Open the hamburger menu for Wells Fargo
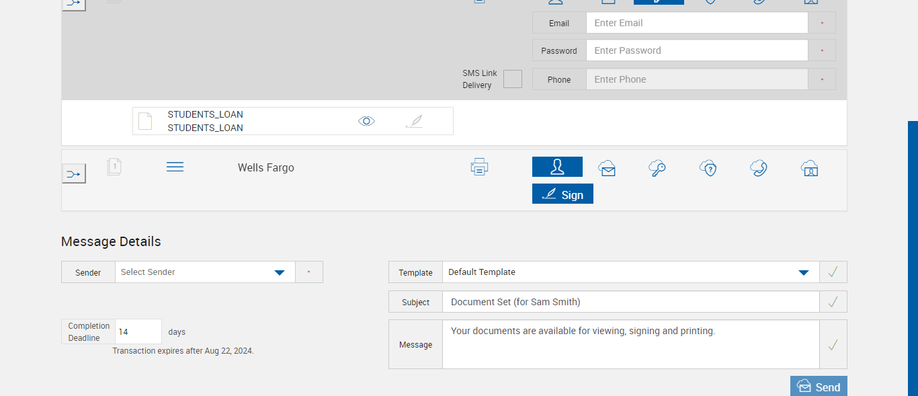Screen dimensions: 918x396 (x=175, y=167)
